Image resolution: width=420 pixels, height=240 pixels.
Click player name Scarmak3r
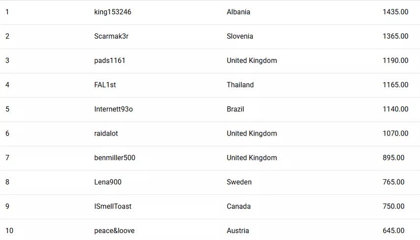111,36
